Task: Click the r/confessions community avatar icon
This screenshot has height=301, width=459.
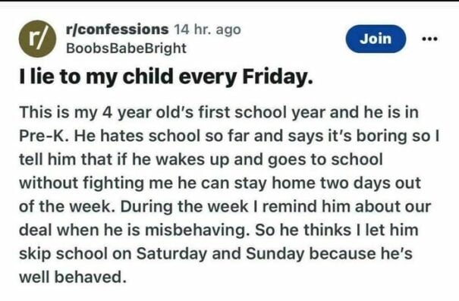Action: point(37,39)
